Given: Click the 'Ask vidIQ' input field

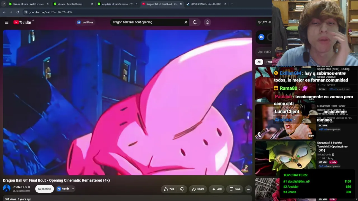Looking at the screenshot, I should [x=265, y=52].
